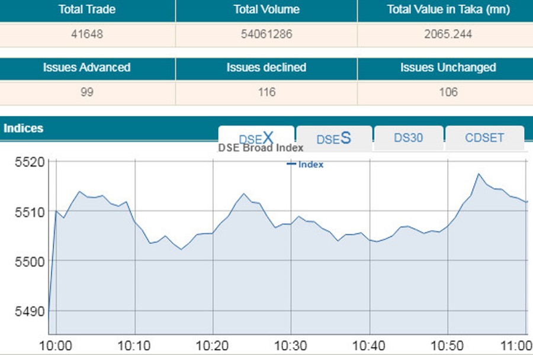Click the total trade value 41648

(x=87, y=34)
